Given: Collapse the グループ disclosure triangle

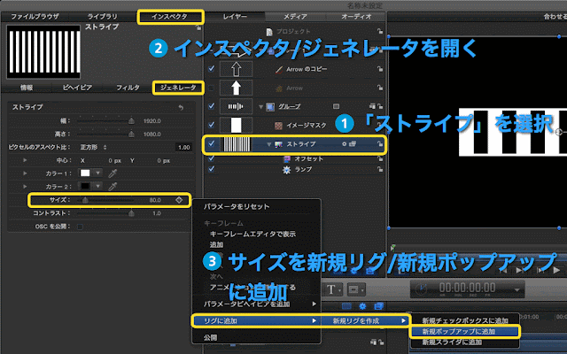Looking at the screenshot, I should click(260, 106).
